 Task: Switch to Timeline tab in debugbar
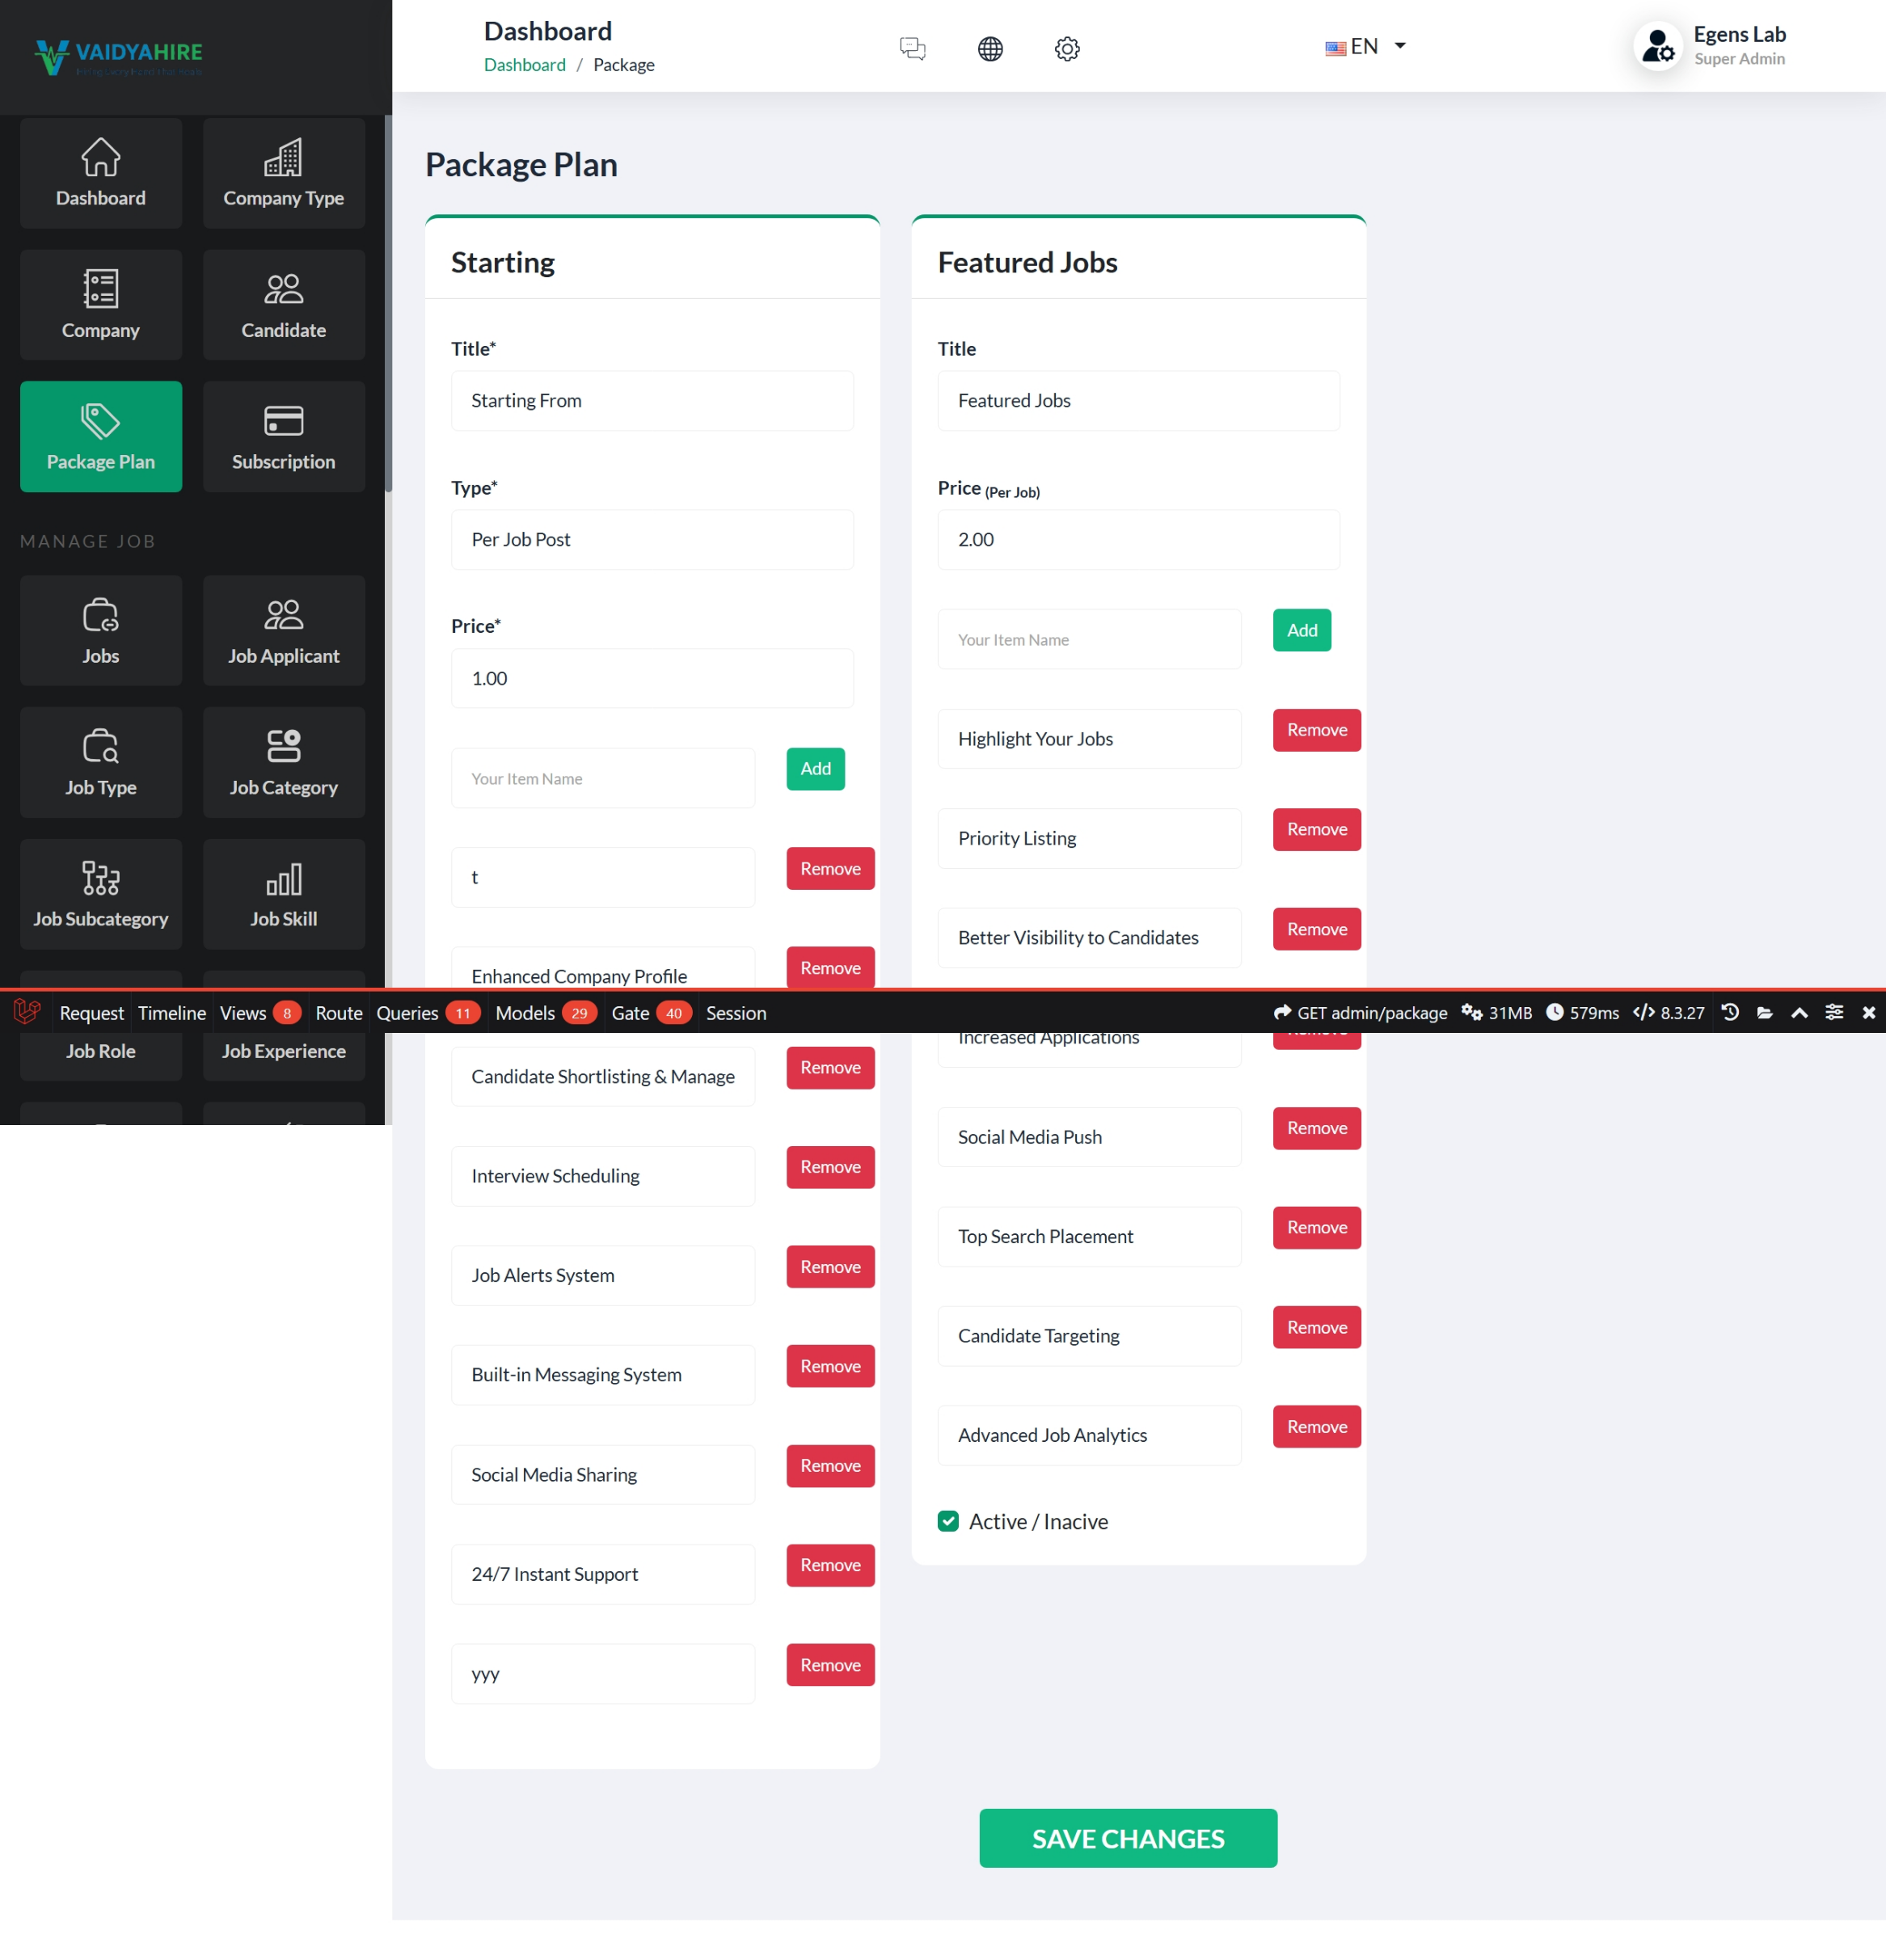coord(171,1013)
